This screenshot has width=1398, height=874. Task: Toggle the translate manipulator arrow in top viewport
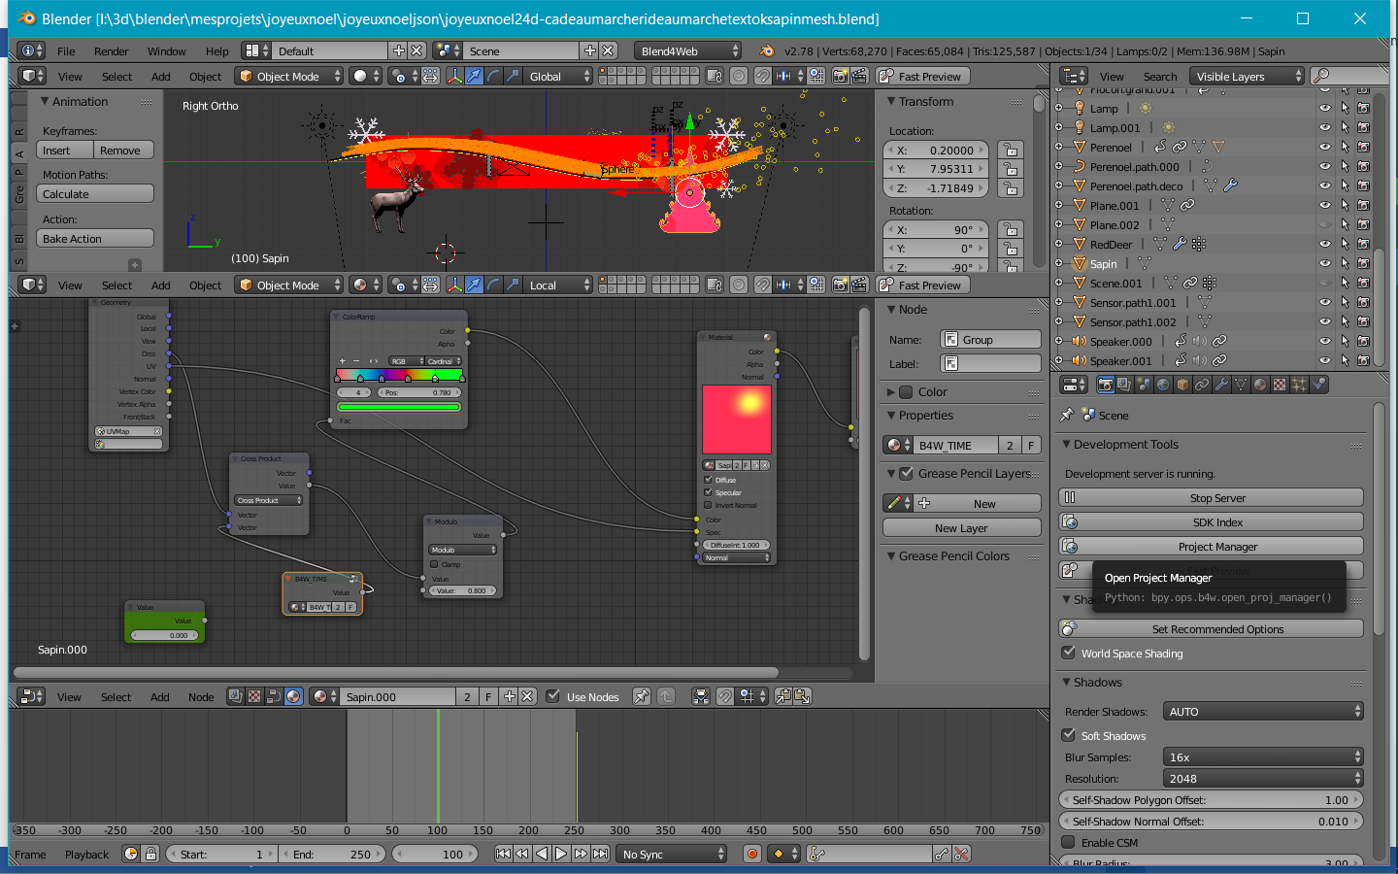point(474,76)
